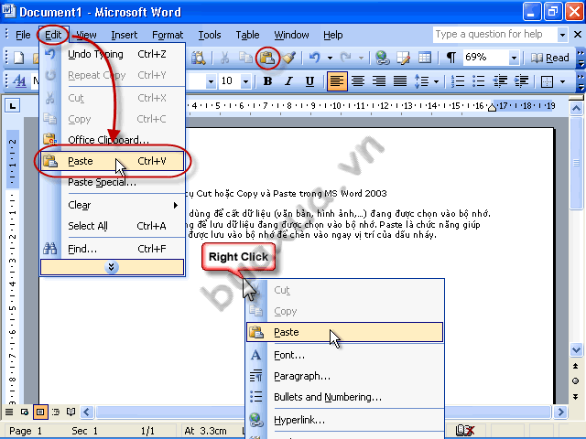Choose Hyperlink in the context menu
Screen dimensions: 586x439
click(344, 420)
